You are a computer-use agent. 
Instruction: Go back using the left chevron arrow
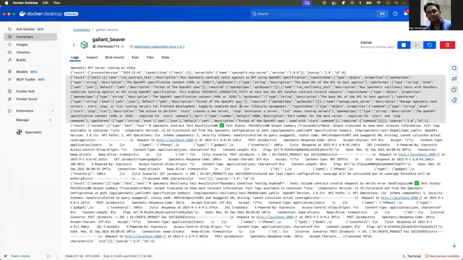74,45
